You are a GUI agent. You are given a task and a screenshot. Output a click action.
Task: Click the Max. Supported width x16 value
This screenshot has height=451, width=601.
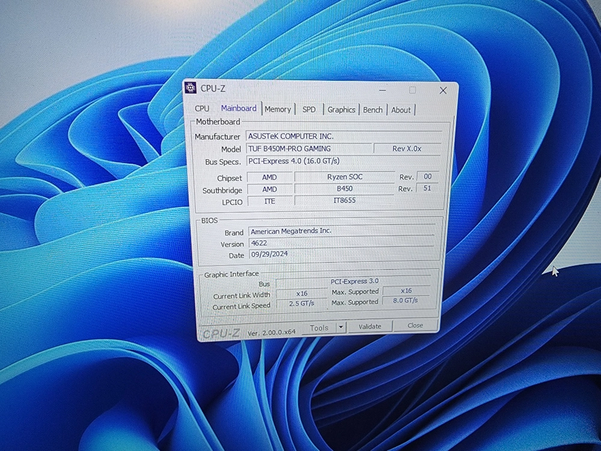pyautogui.click(x=406, y=290)
